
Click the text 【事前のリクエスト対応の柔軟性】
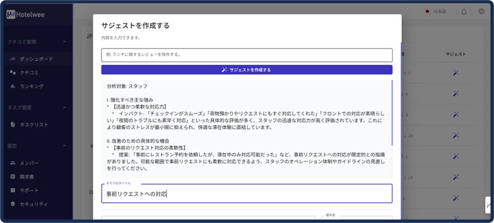tap(148, 148)
